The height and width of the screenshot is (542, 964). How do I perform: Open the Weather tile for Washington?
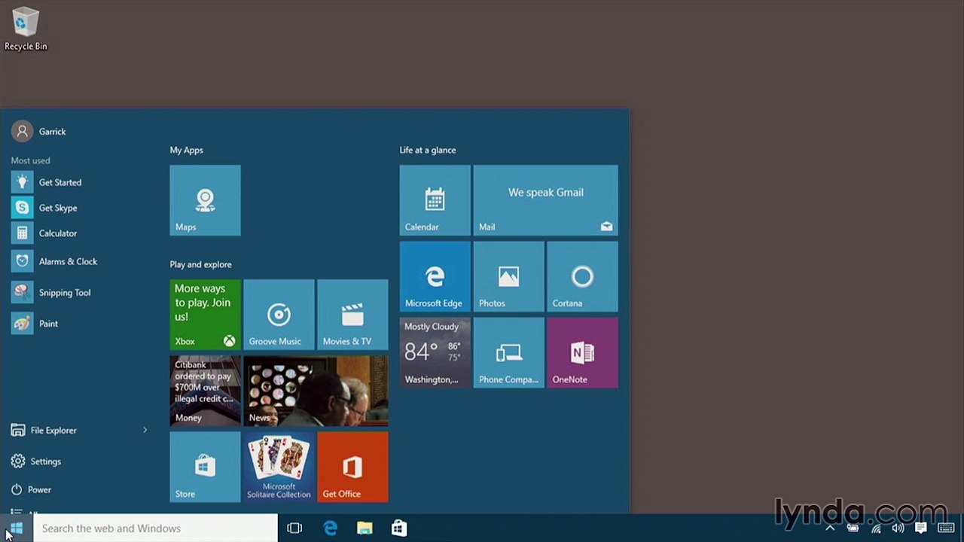[435, 352]
